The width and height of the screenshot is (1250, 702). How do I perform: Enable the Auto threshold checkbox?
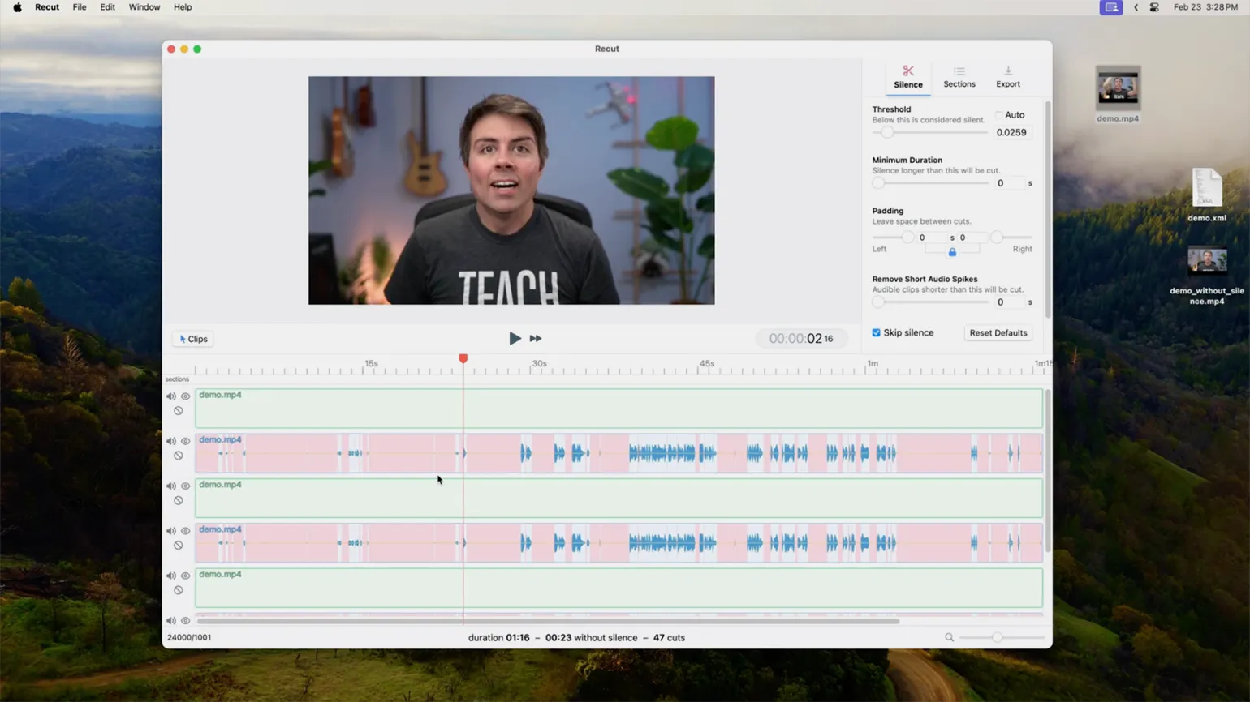tap(999, 115)
